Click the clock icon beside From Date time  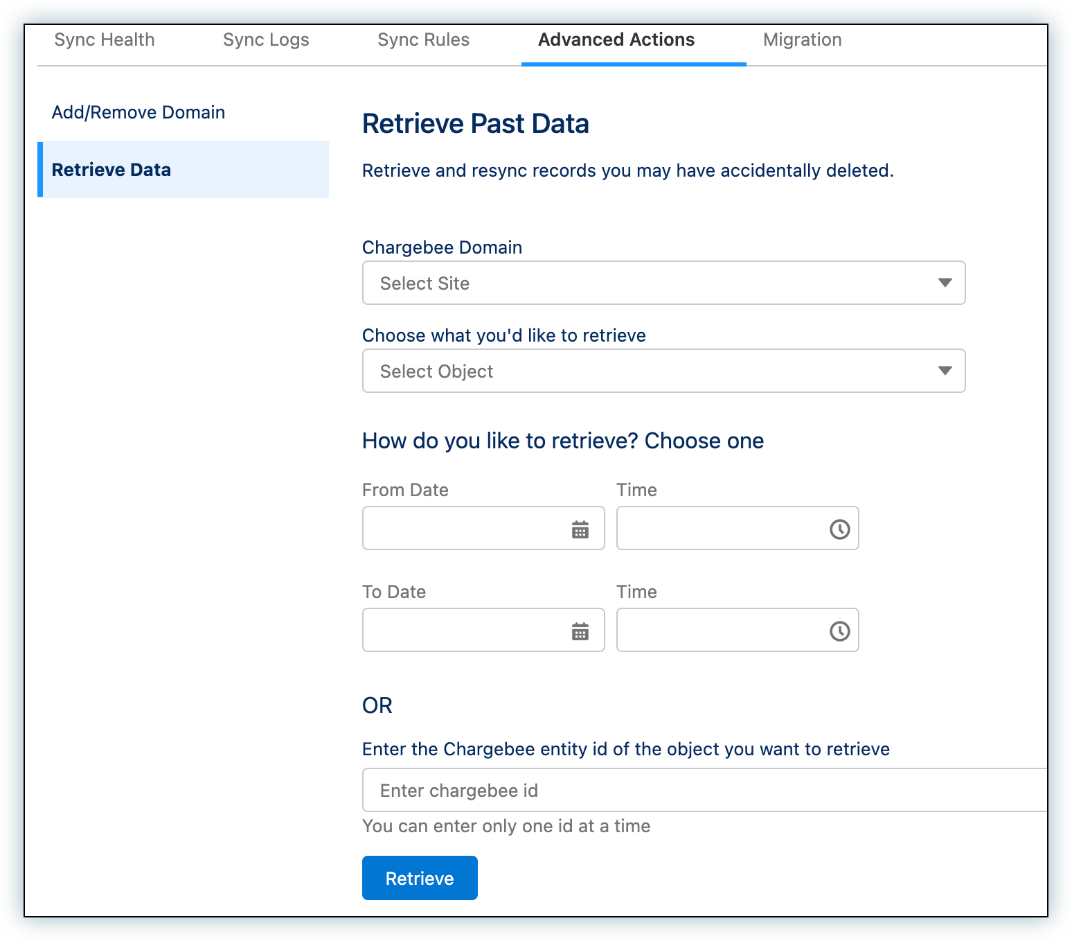pos(839,529)
